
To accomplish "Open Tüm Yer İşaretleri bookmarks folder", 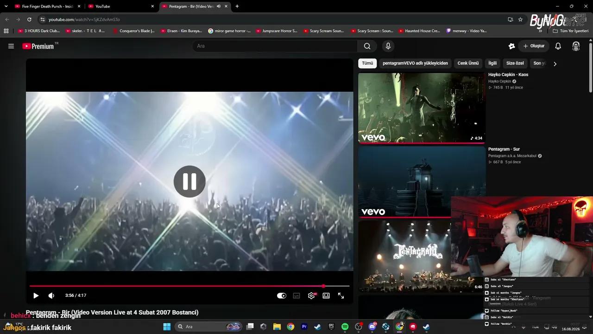I will tap(571, 31).
